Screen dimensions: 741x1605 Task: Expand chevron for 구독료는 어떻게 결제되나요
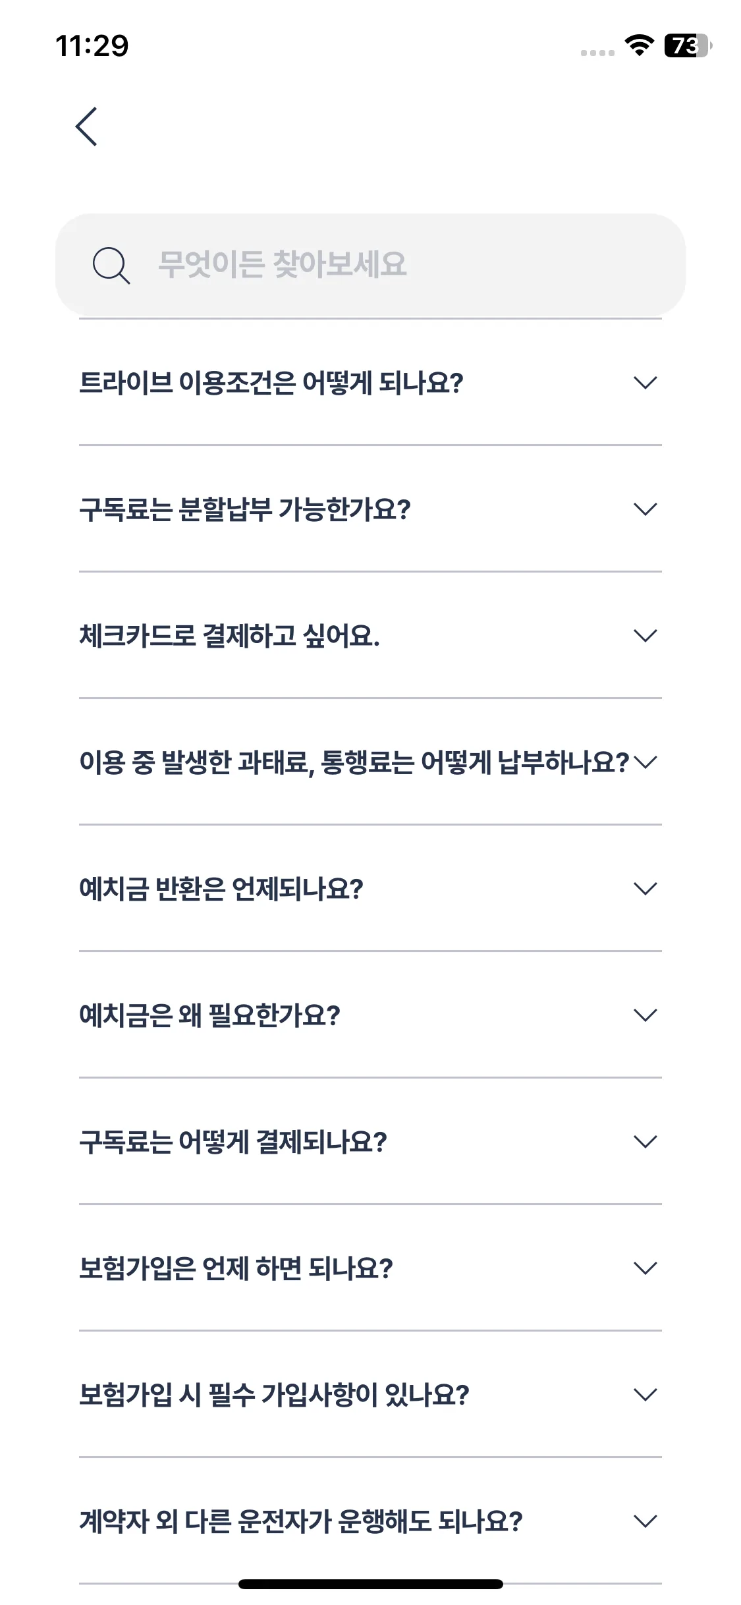pyautogui.click(x=645, y=1142)
